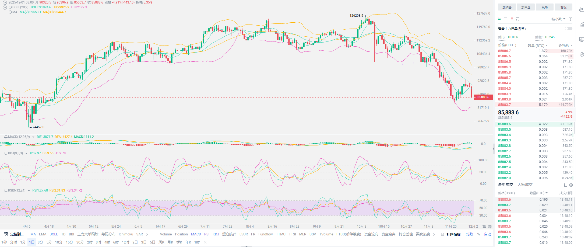The image size is (588, 247).
Task: Show combined buy and sell order book view
Action: (x=500, y=19)
